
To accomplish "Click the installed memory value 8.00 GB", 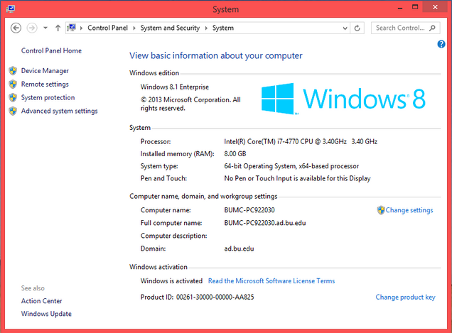I will (x=235, y=154).
